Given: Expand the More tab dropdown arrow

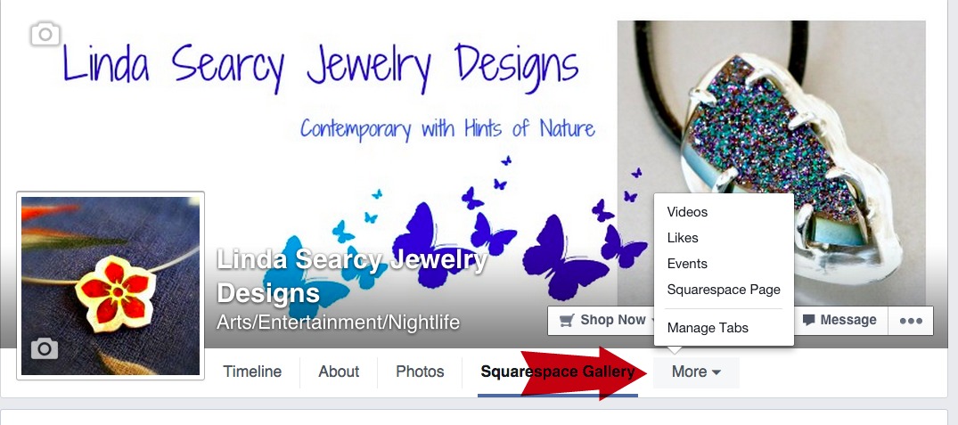Looking at the screenshot, I should (x=716, y=372).
